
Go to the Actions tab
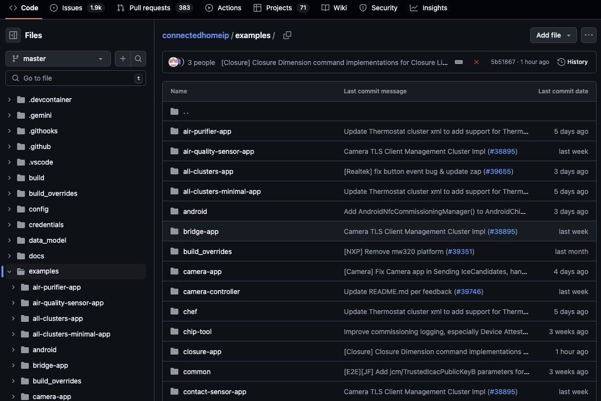click(x=223, y=8)
